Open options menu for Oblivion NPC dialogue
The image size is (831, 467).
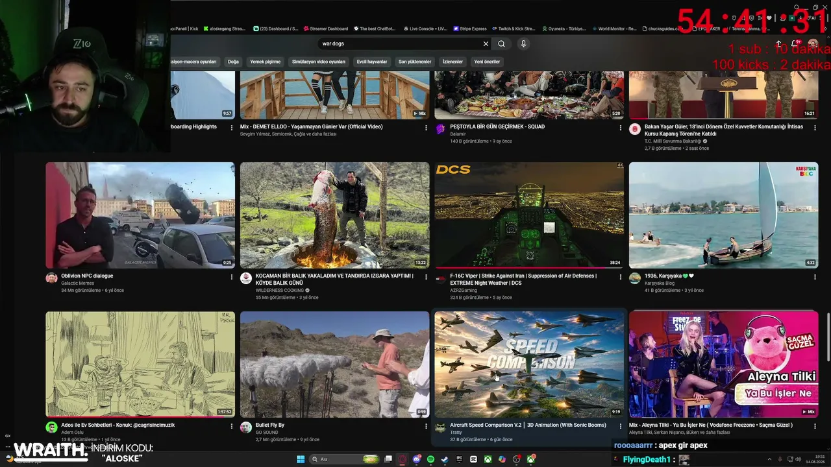pos(232,276)
